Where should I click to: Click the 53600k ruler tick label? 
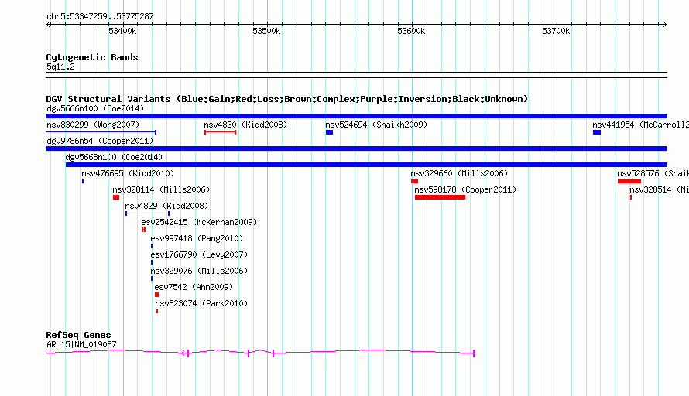coord(411,31)
